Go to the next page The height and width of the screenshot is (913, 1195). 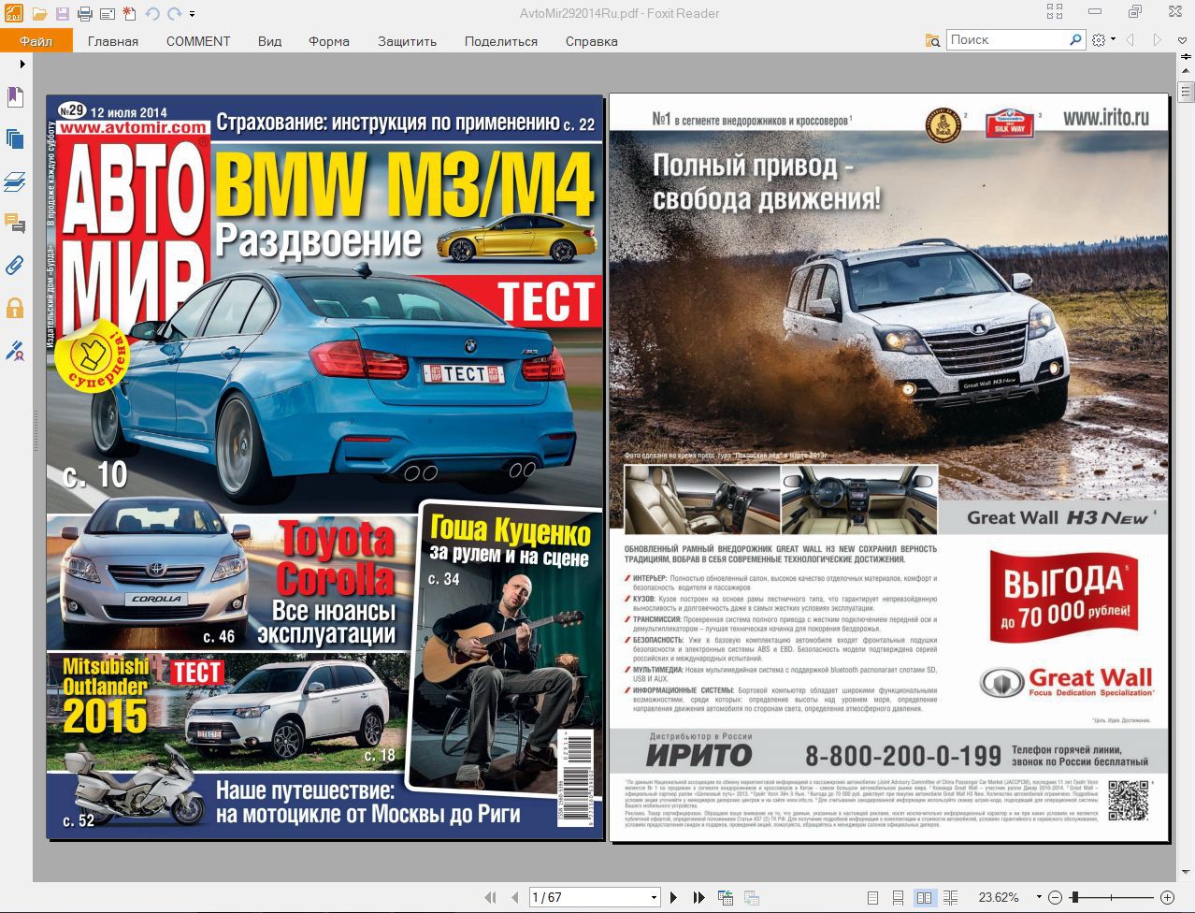(673, 897)
